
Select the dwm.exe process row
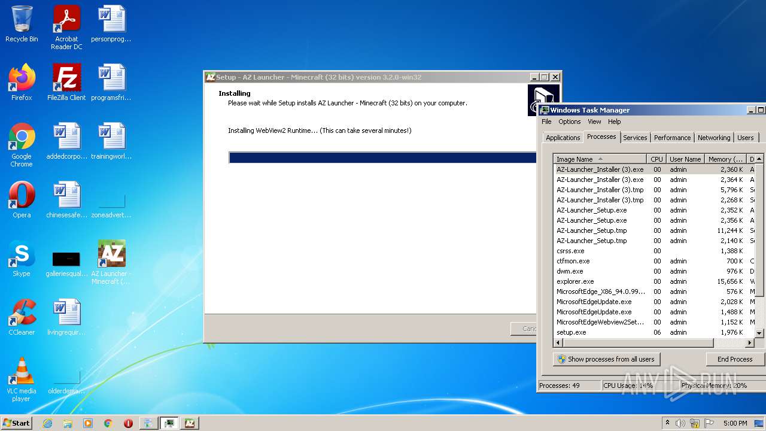(x=653, y=271)
